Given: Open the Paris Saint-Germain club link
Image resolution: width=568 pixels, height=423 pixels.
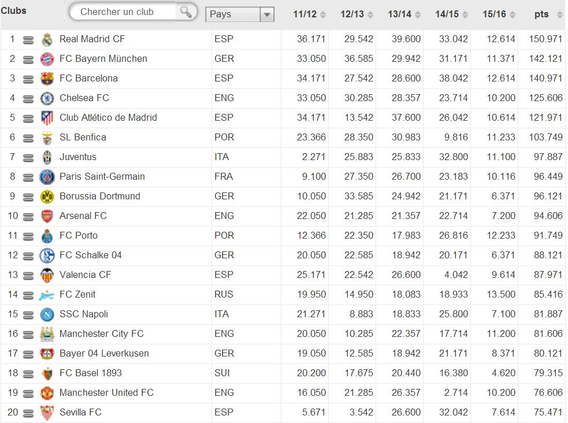Looking at the screenshot, I should click(x=102, y=176).
